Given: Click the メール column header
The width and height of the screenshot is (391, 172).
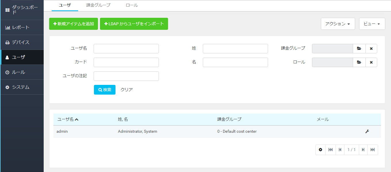Looking at the screenshot, I should click(323, 119).
